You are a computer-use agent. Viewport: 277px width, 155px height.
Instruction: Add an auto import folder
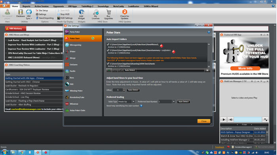coord(109,70)
